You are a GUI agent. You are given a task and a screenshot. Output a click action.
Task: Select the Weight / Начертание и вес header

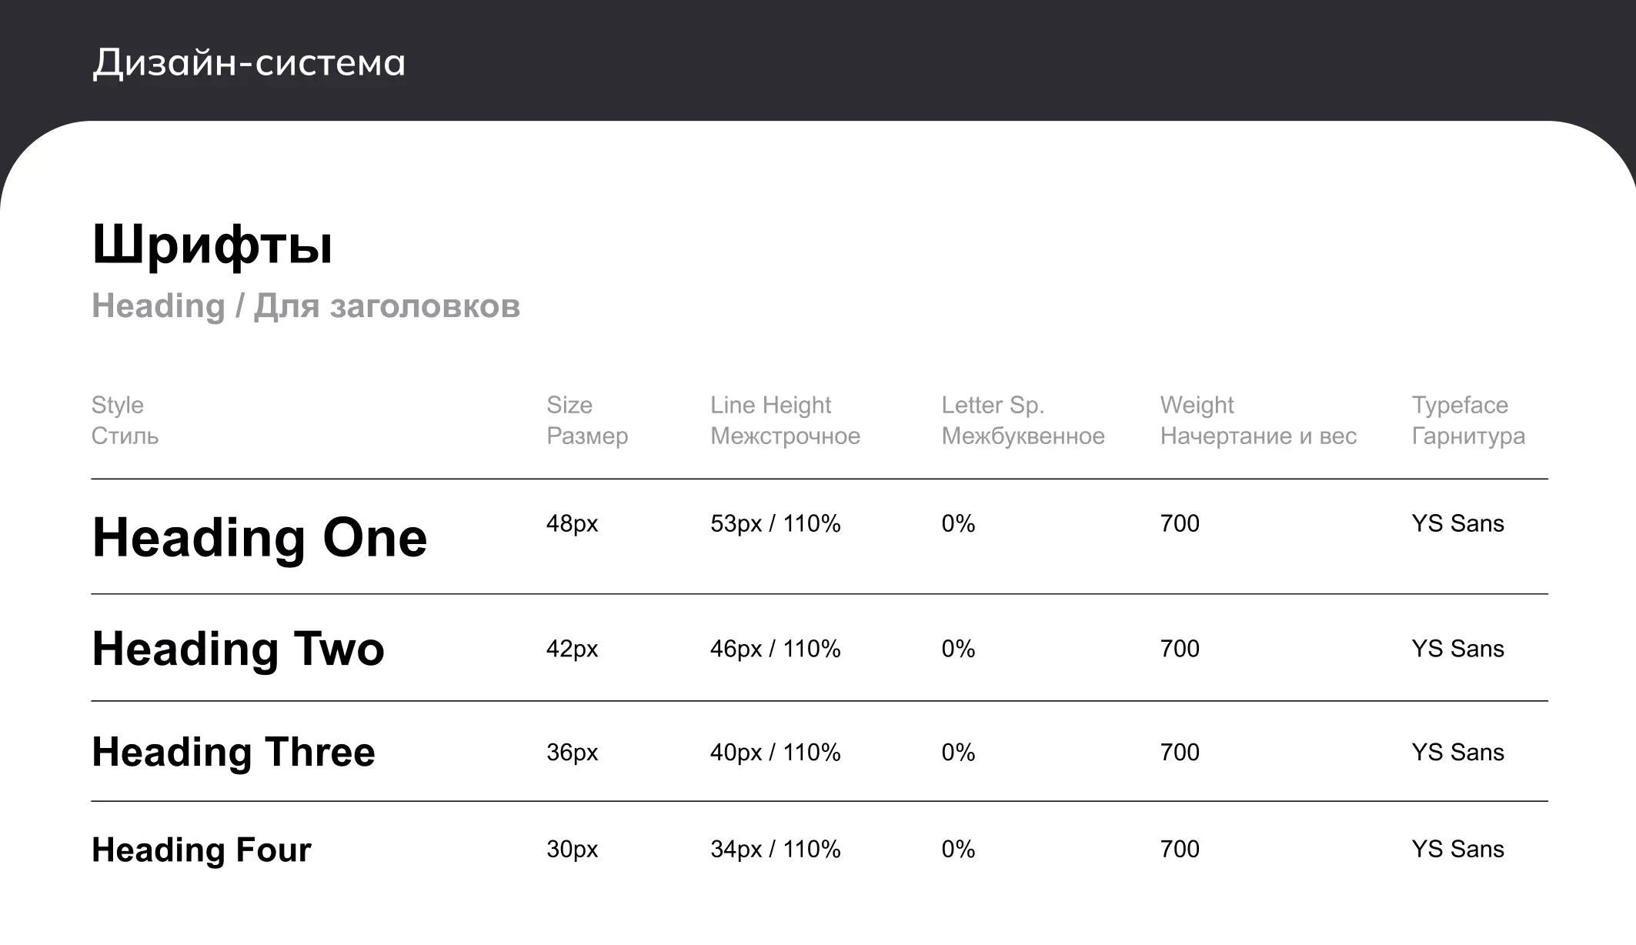[1258, 420]
